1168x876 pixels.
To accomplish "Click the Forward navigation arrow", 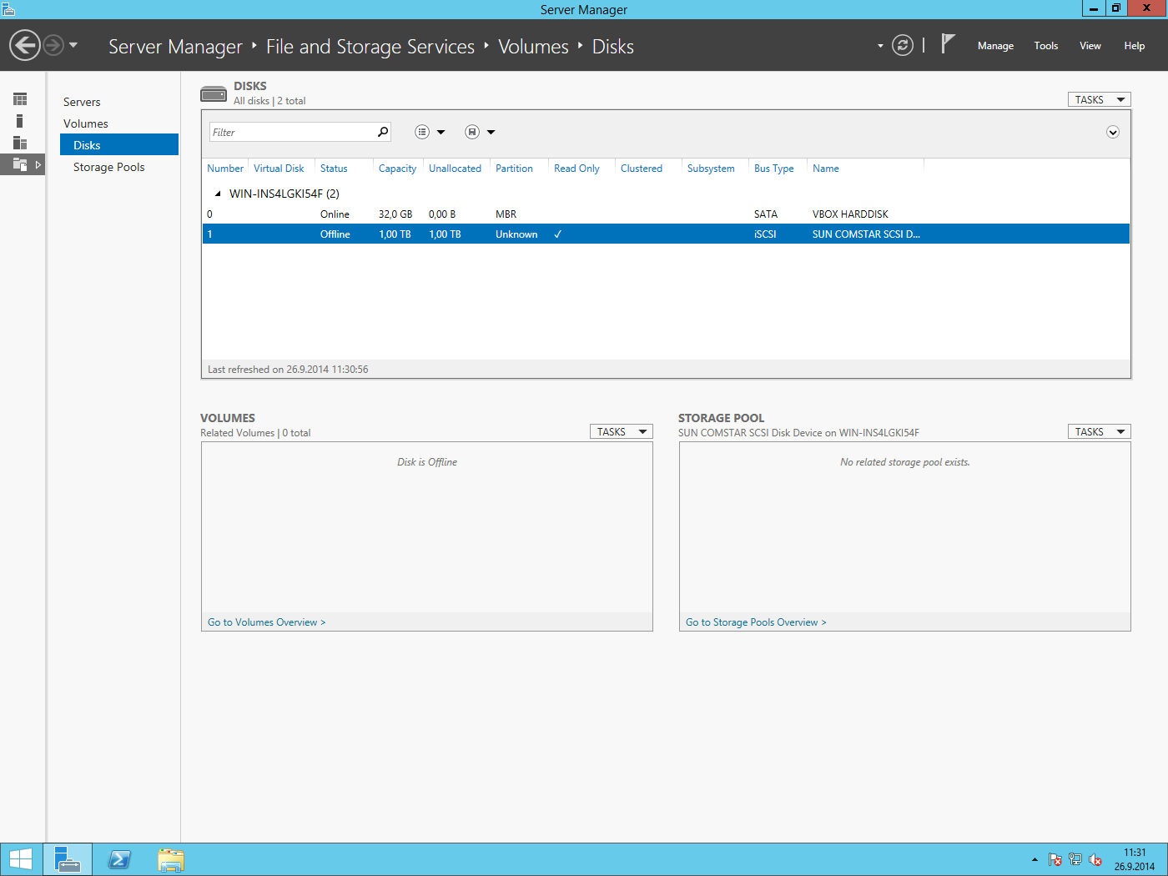I will pos(53,45).
